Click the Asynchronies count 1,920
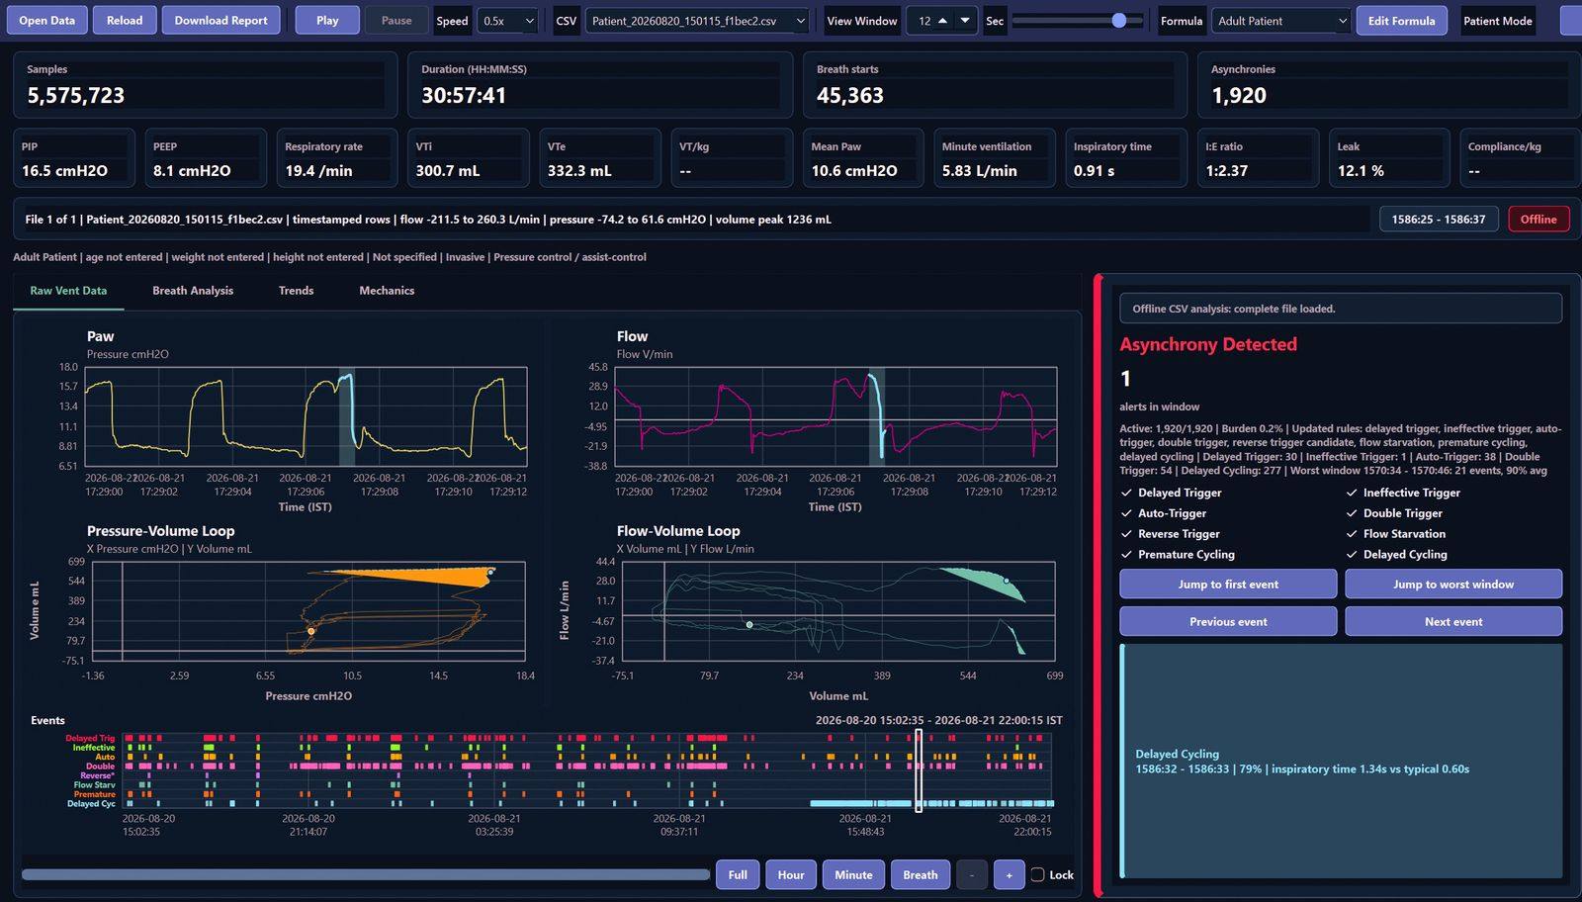The image size is (1582, 902). click(1239, 96)
